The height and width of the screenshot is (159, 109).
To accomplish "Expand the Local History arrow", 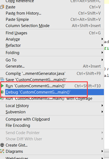I will pos(102,105).
